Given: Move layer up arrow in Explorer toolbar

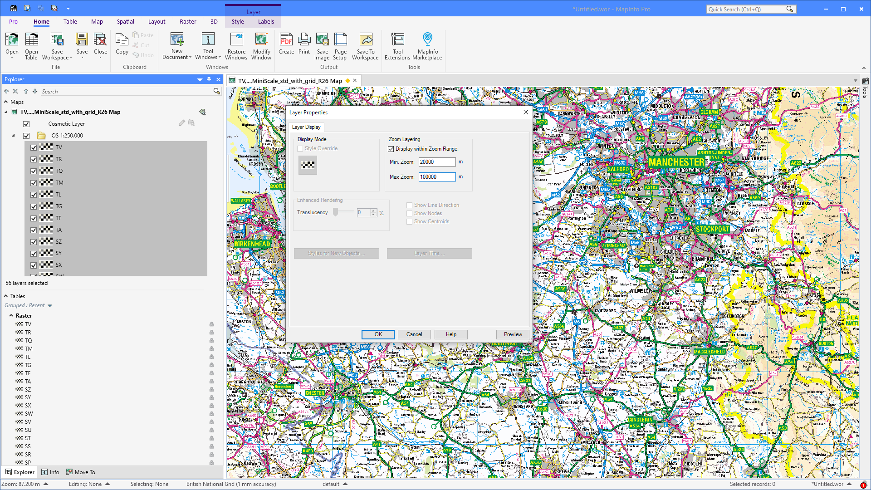Looking at the screenshot, I should 26,91.
